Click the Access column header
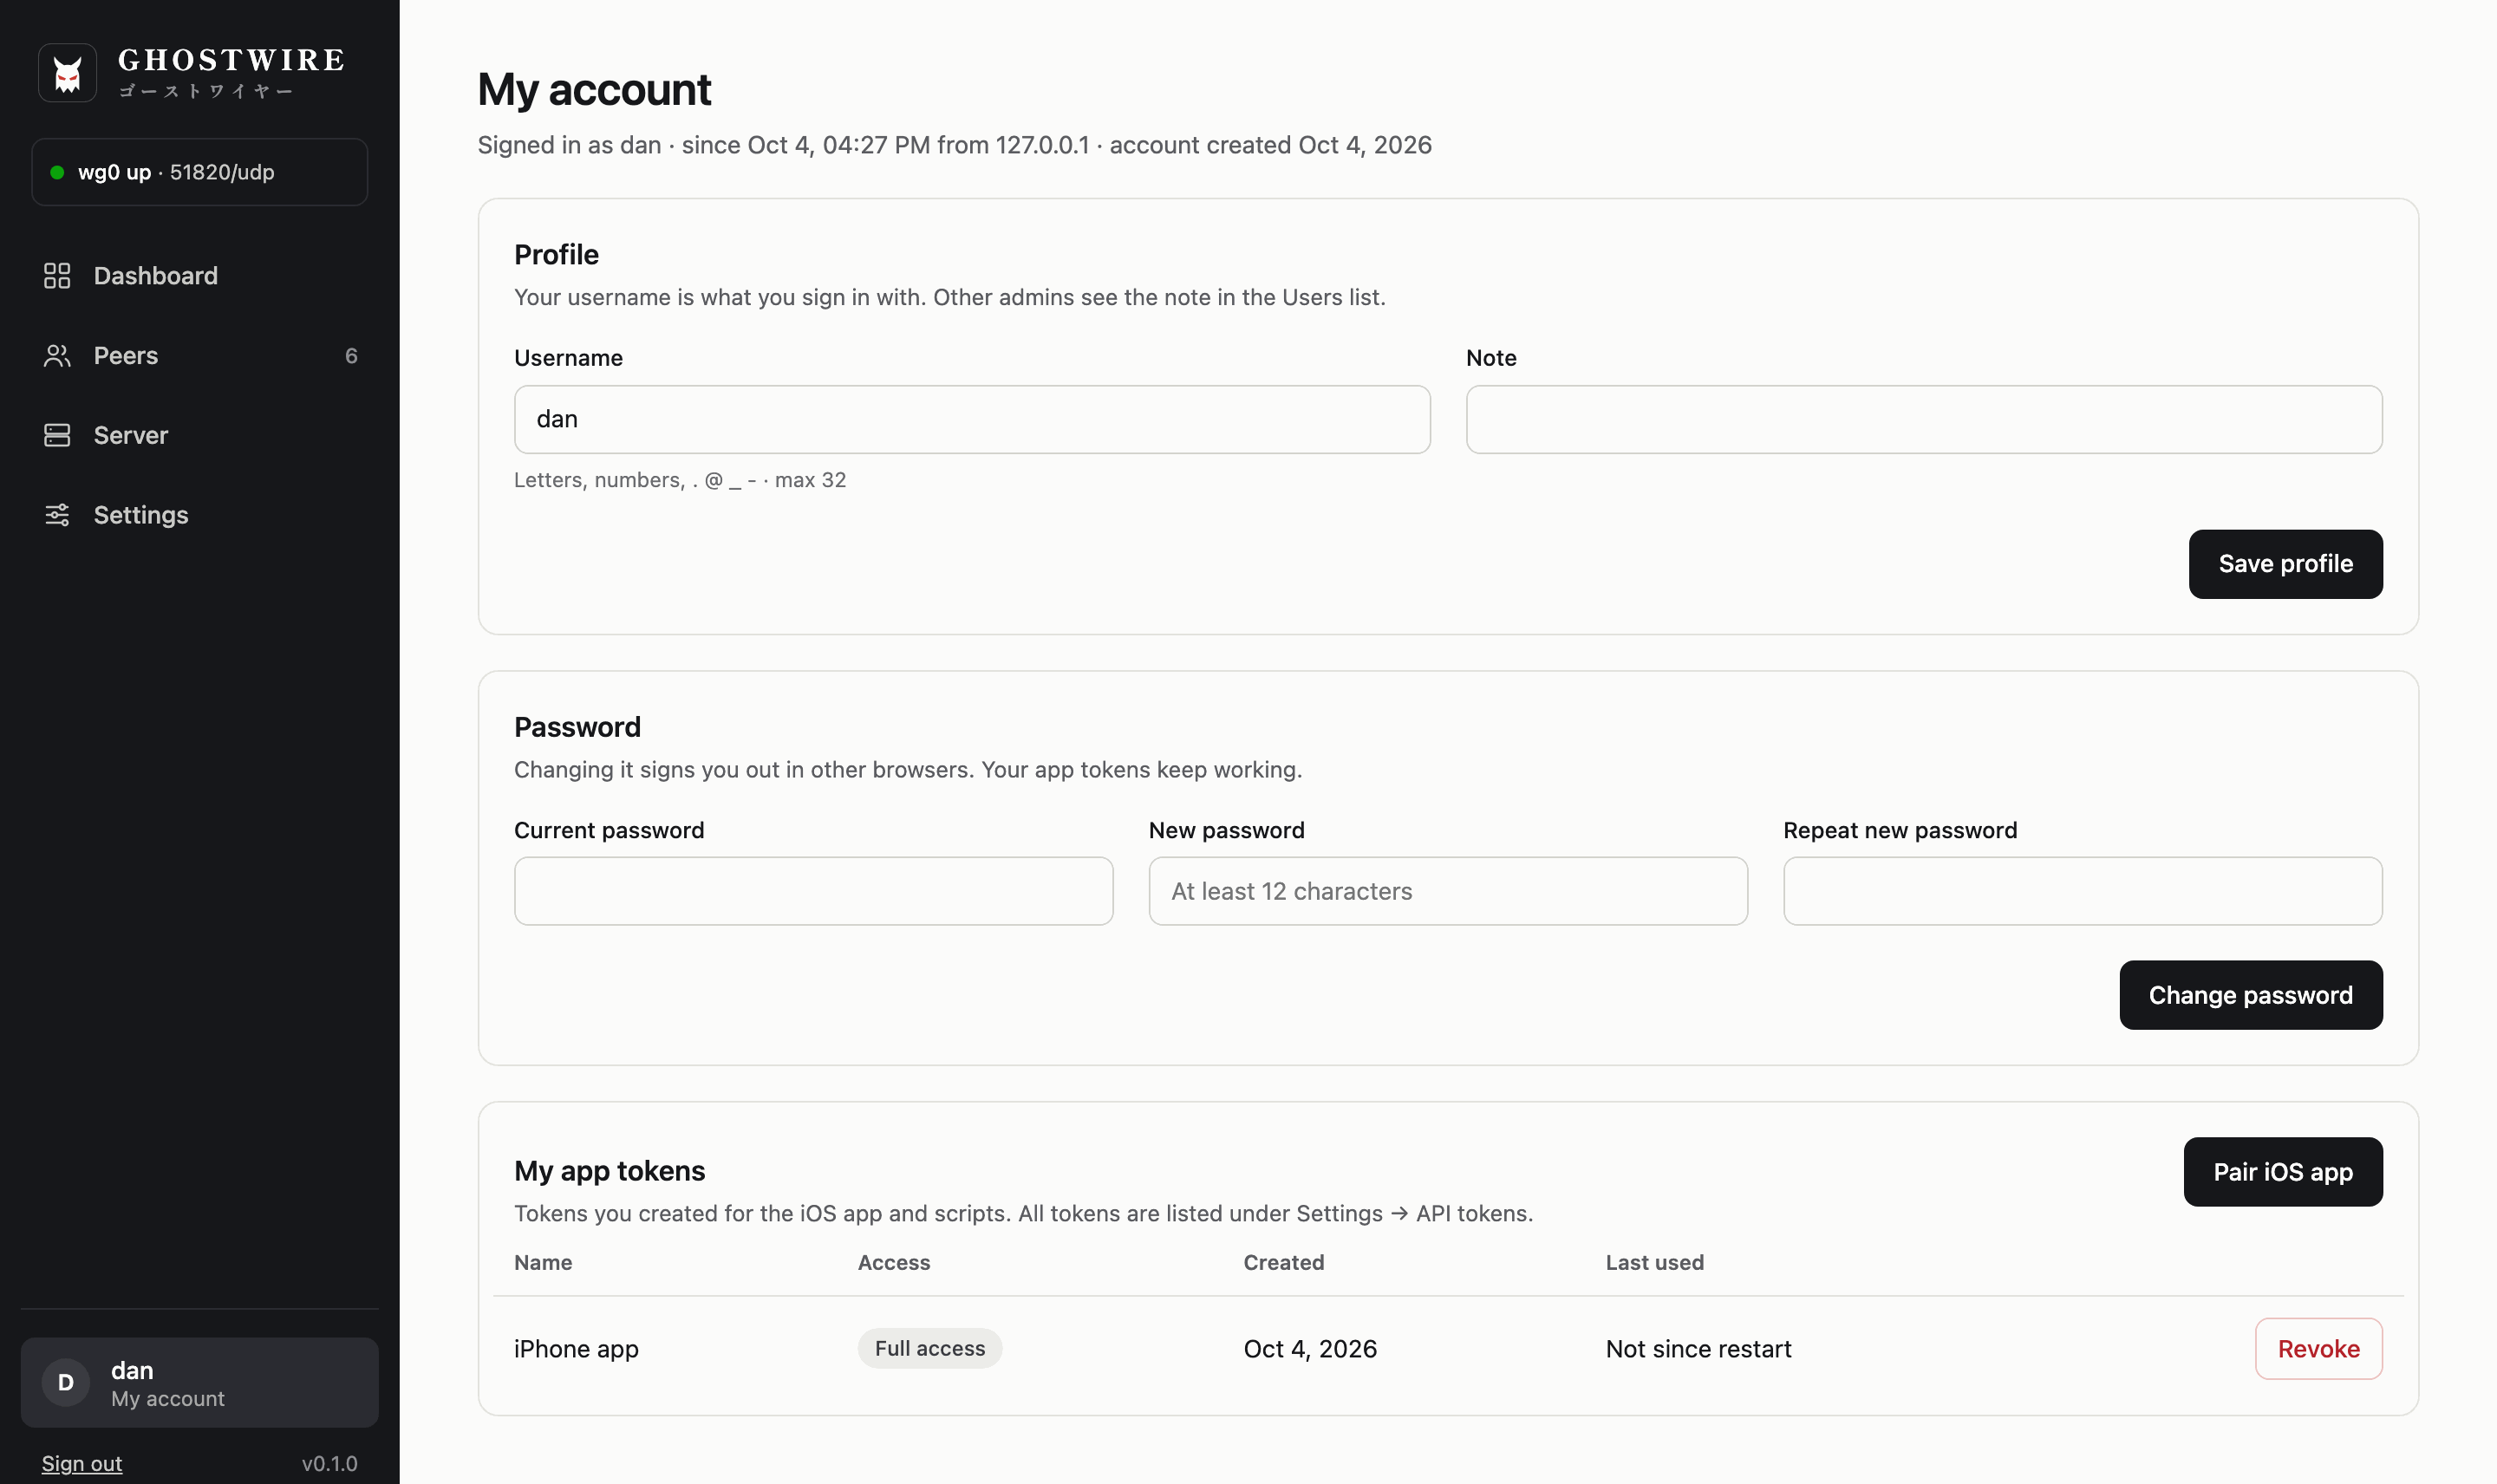The height and width of the screenshot is (1484, 2497). click(x=894, y=1263)
